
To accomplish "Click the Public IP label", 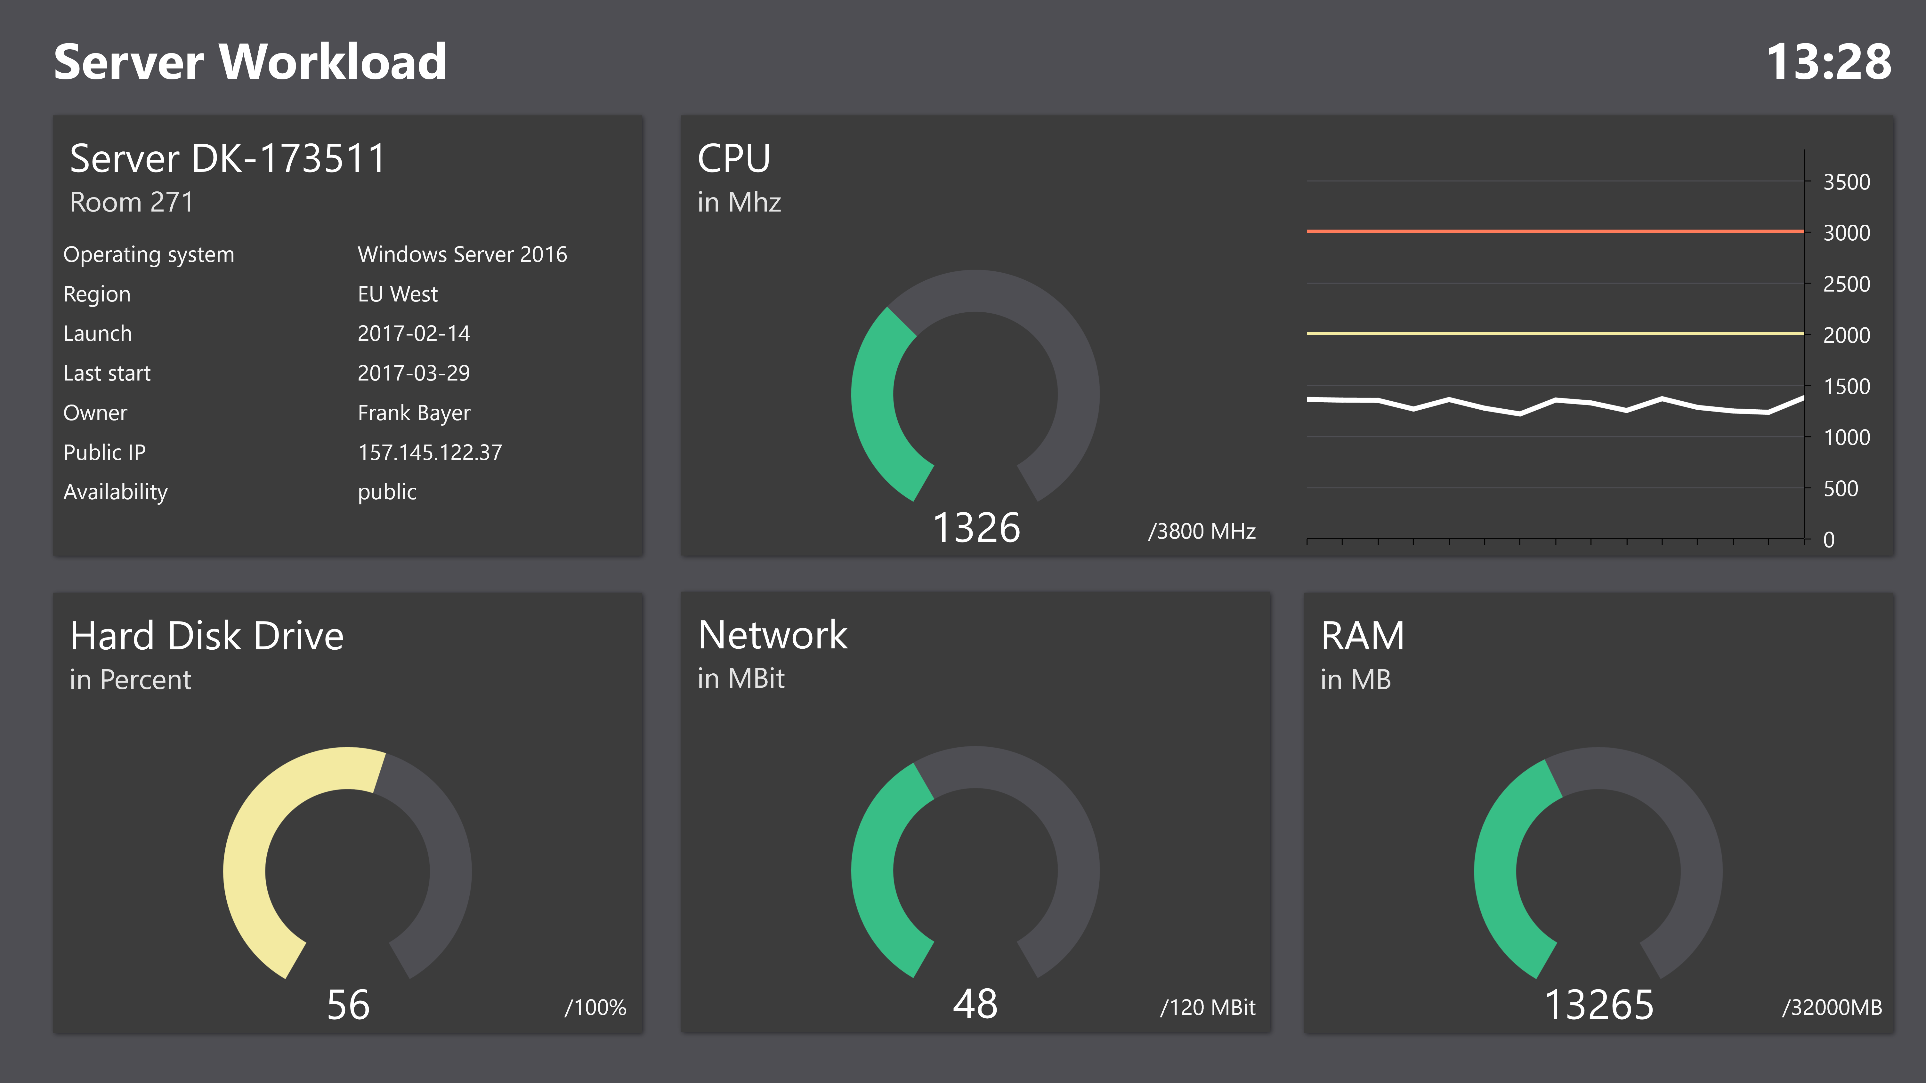I will [x=105, y=452].
